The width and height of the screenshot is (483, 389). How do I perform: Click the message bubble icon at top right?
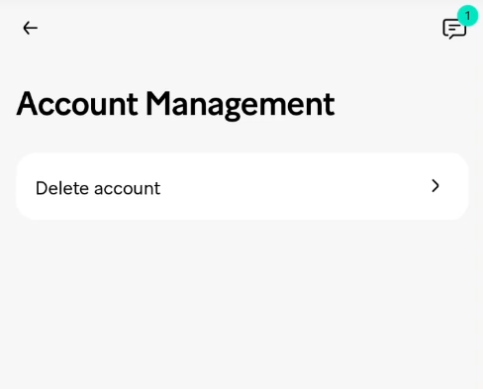454,29
